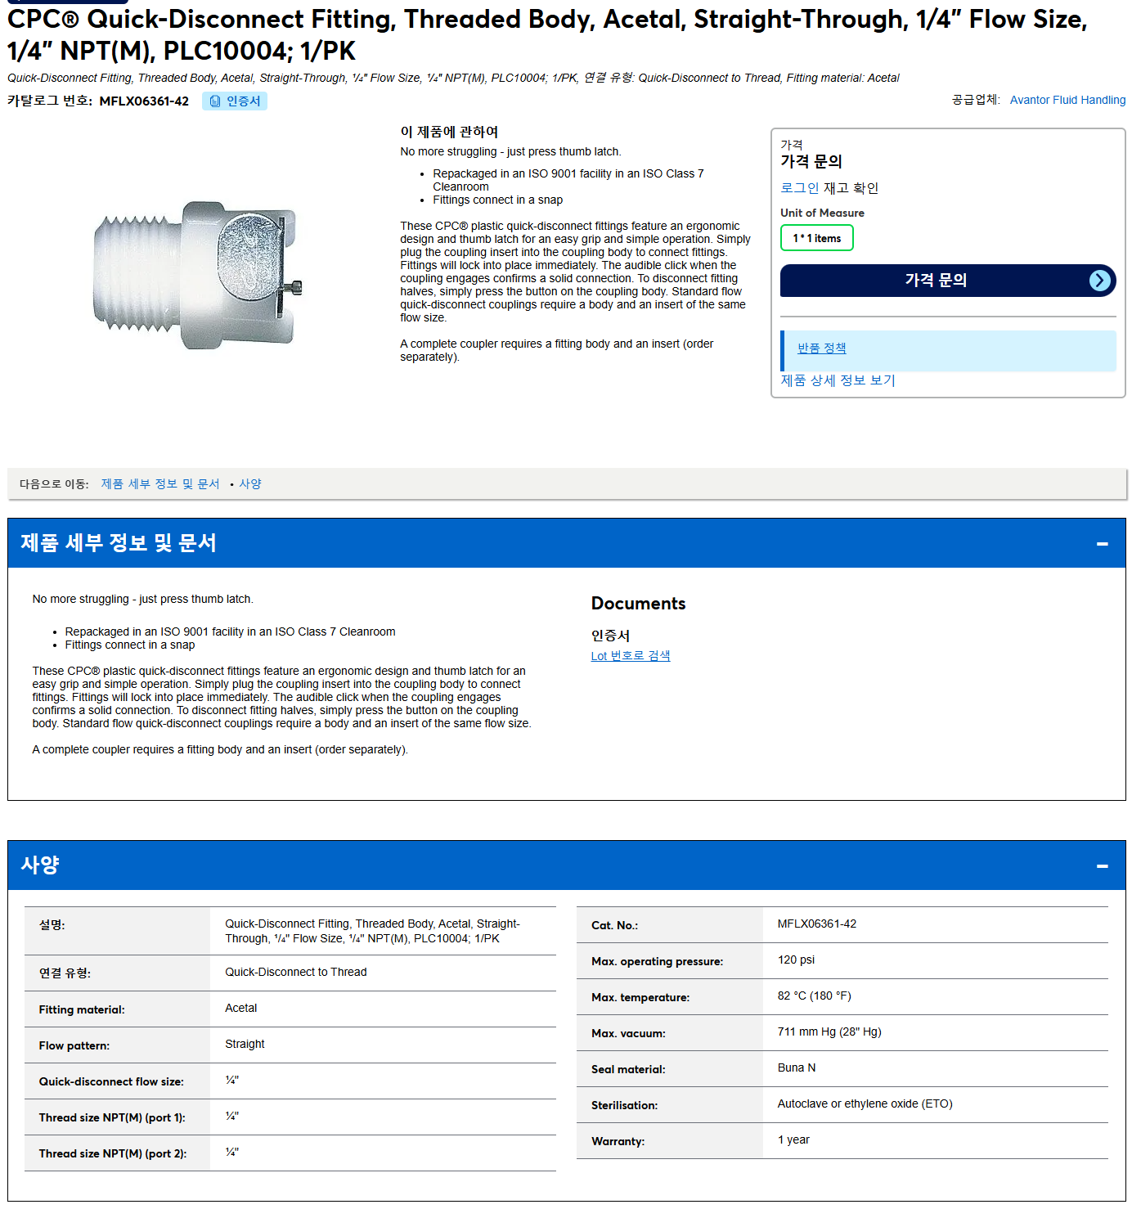Click the product title heading
The height and width of the screenshot is (1218, 1132).
pyautogui.click(x=547, y=34)
